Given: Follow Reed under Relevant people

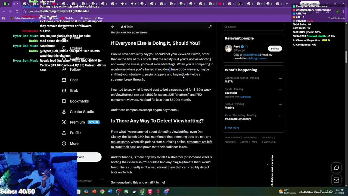Looking at the screenshot, I should coord(275,48).
